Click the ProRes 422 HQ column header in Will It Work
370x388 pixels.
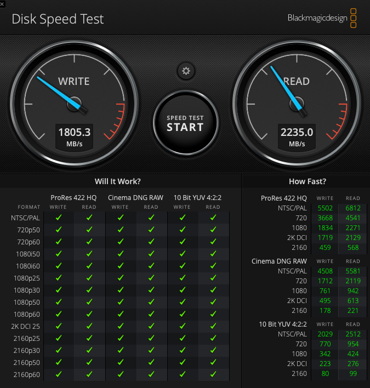tap(73, 198)
